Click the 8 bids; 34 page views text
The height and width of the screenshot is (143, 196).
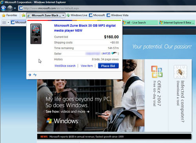pos(105,60)
